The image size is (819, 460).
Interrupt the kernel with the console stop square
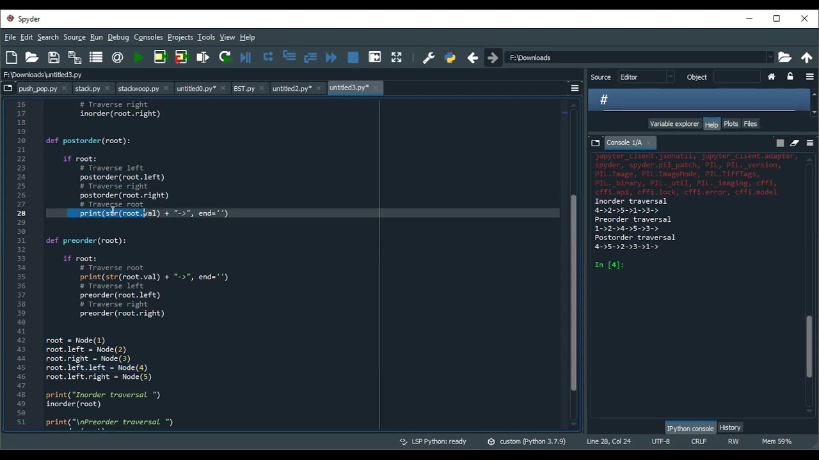780,143
